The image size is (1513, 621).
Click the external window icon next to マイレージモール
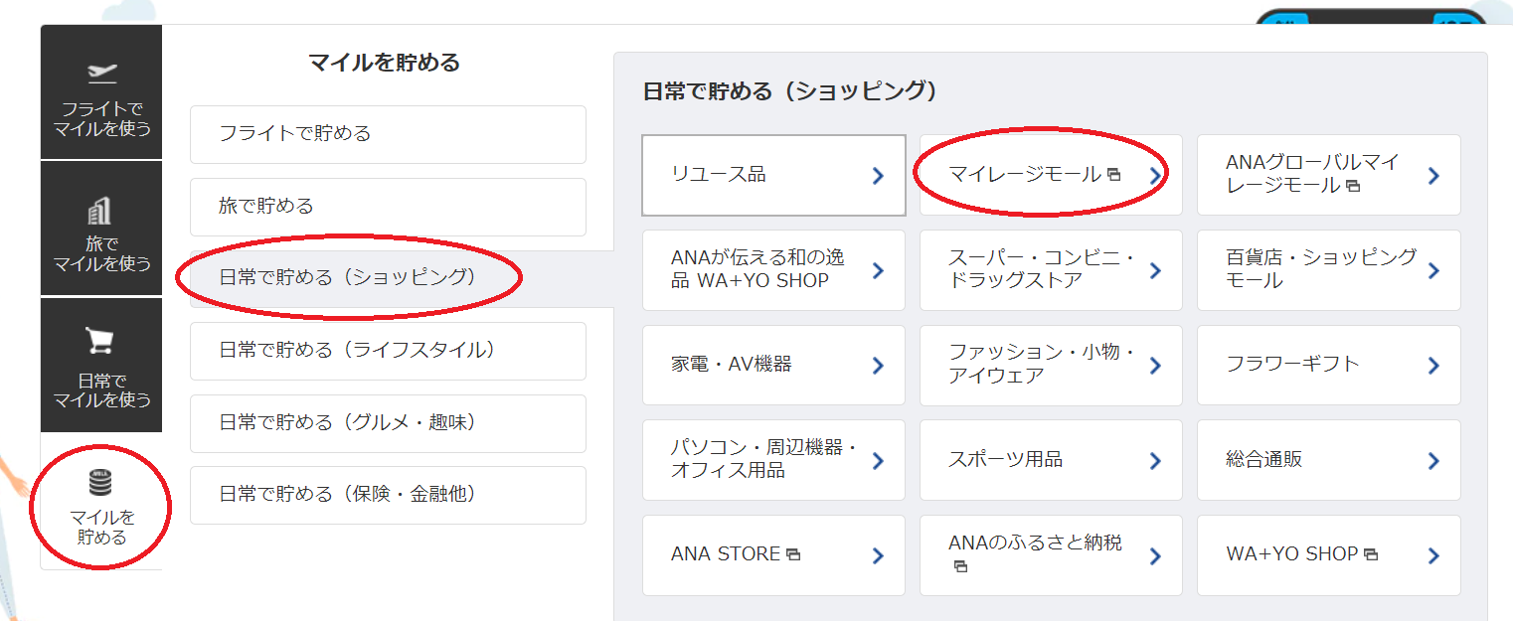click(x=1114, y=175)
